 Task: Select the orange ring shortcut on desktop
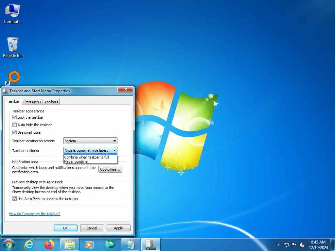13,78
